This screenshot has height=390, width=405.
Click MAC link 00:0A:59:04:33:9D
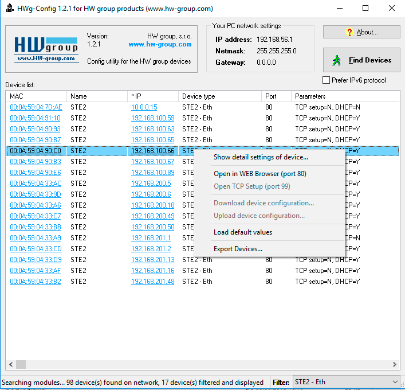click(36, 194)
